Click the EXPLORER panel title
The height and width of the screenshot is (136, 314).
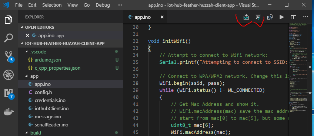coord(34,17)
